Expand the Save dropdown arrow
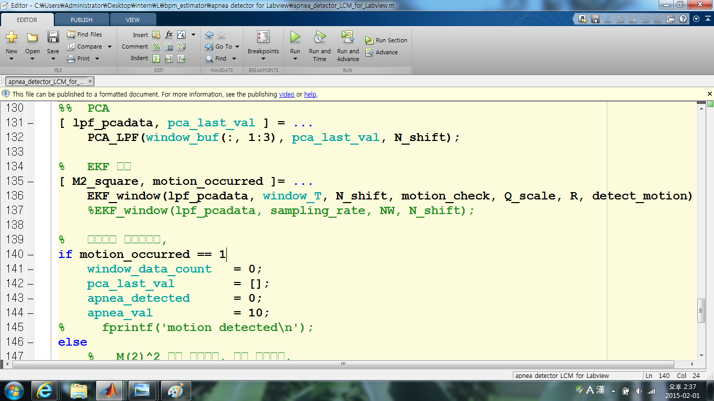The width and height of the screenshot is (714, 401). tap(53, 58)
